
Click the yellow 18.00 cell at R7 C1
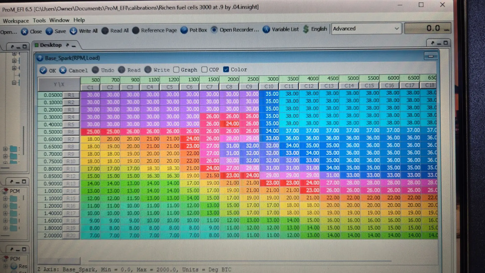[x=91, y=139]
